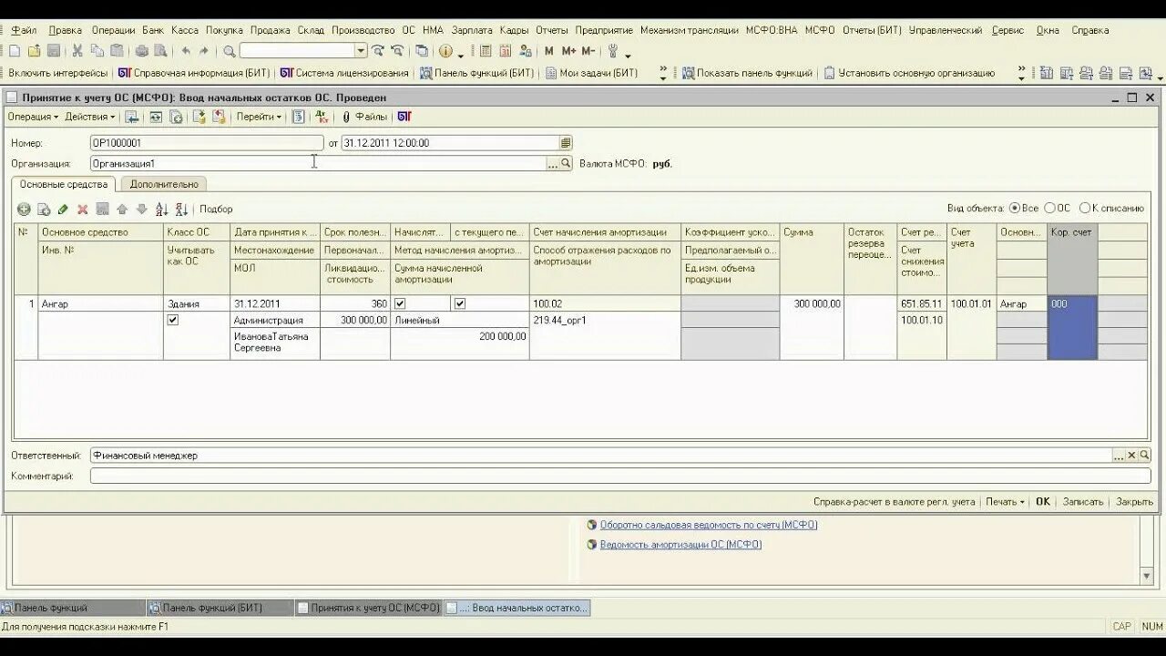Click calendar picker icon beside date field
Screen dimensions: 1166x656
click(x=566, y=143)
